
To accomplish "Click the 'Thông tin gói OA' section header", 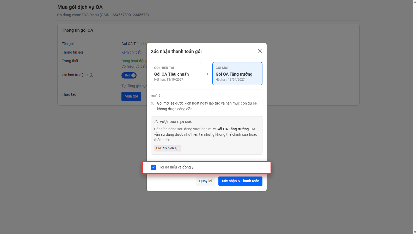I will click(x=77, y=30).
